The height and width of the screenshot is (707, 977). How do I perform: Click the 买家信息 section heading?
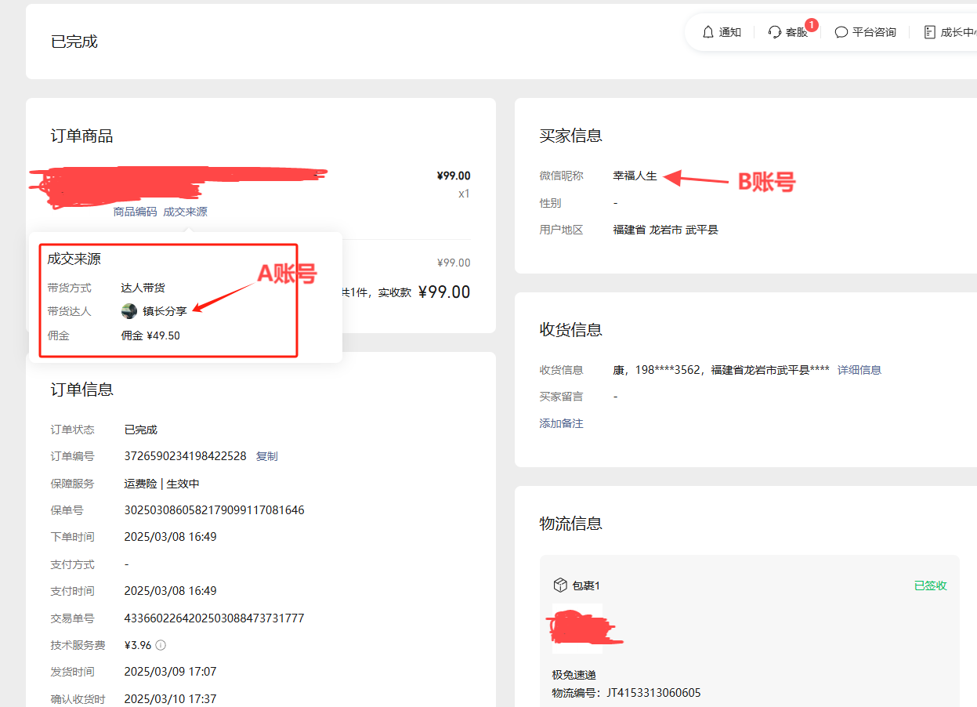pos(571,136)
